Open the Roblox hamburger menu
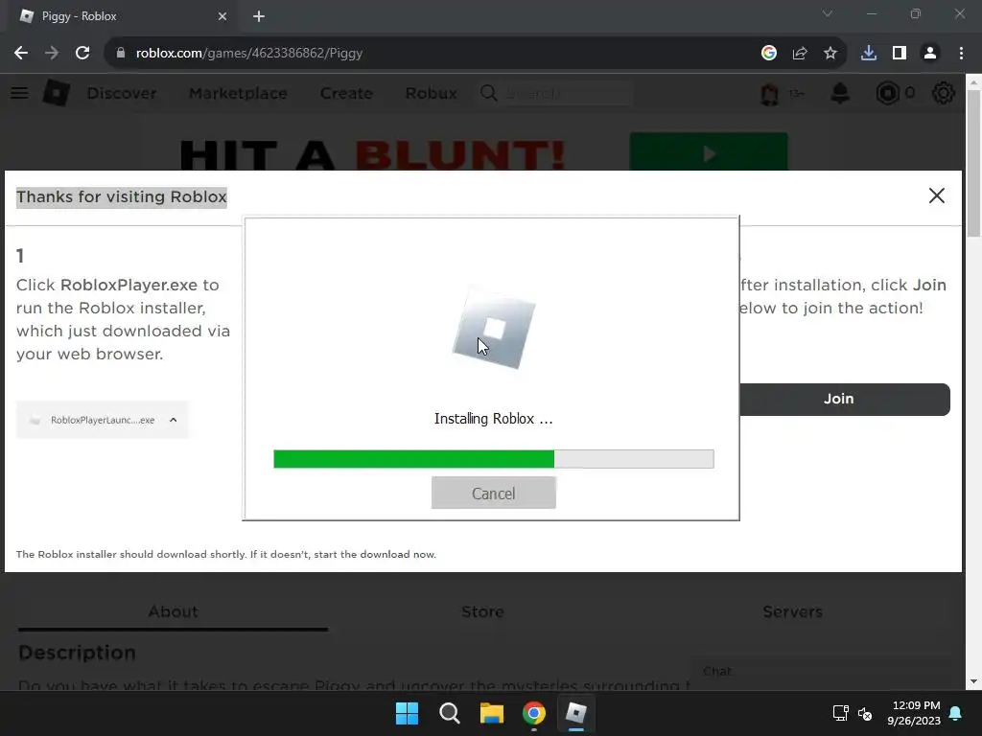The image size is (982, 736). (x=19, y=93)
